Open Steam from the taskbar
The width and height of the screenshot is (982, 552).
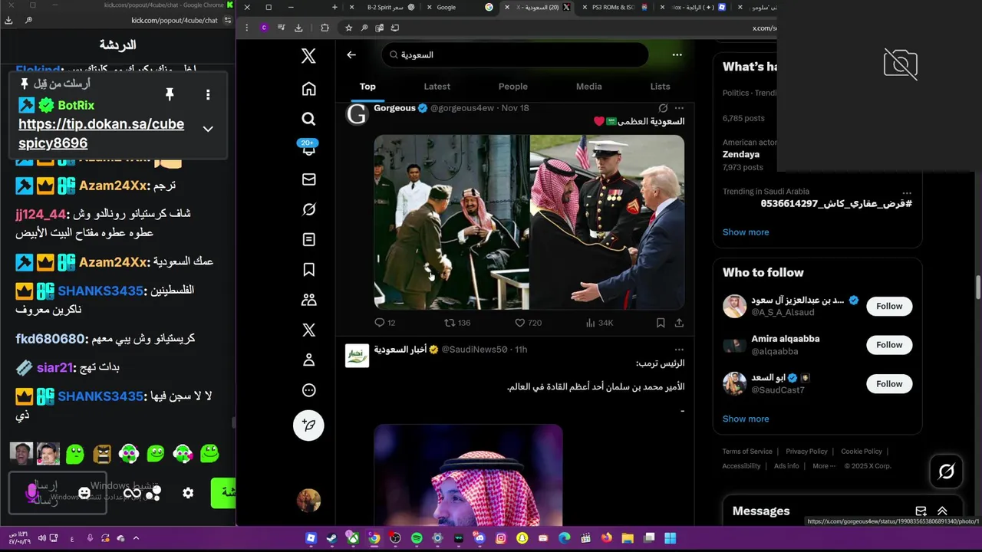331,538
